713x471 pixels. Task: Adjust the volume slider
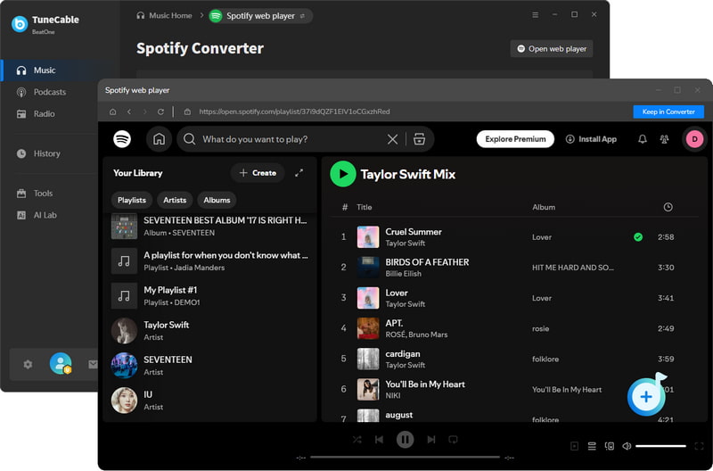[660, 446]
